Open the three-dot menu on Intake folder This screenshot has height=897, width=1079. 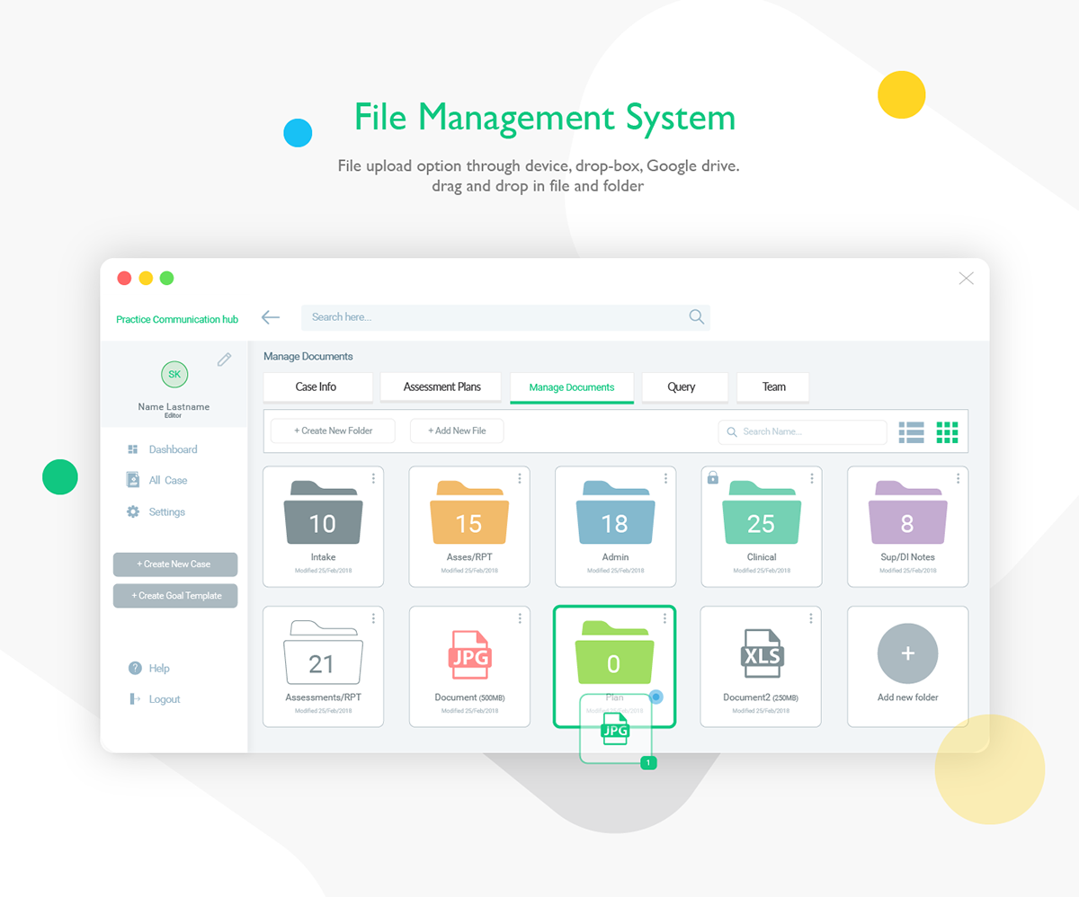373,478
